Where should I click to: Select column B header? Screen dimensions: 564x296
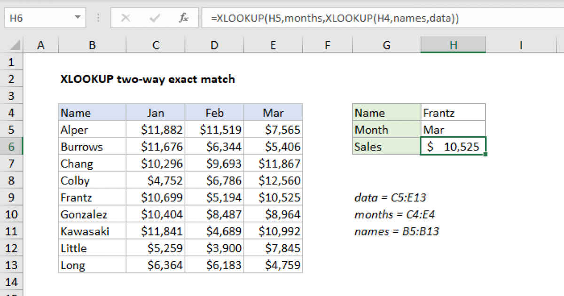92,45
